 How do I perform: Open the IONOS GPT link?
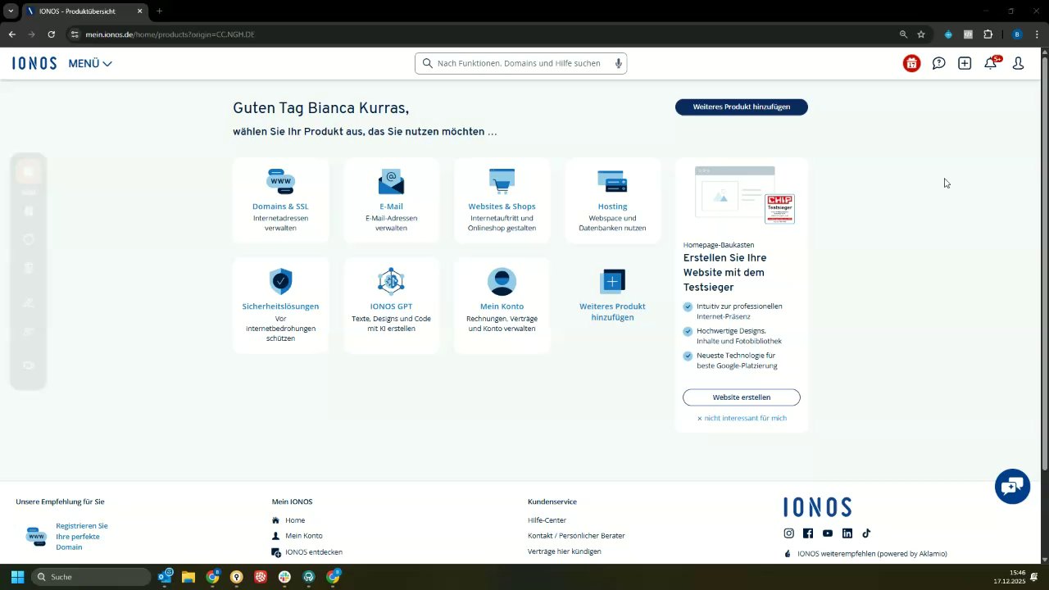[x=391, y=306]
